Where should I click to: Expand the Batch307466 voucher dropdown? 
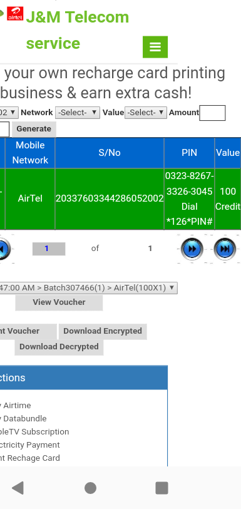[x=88, y=288]
